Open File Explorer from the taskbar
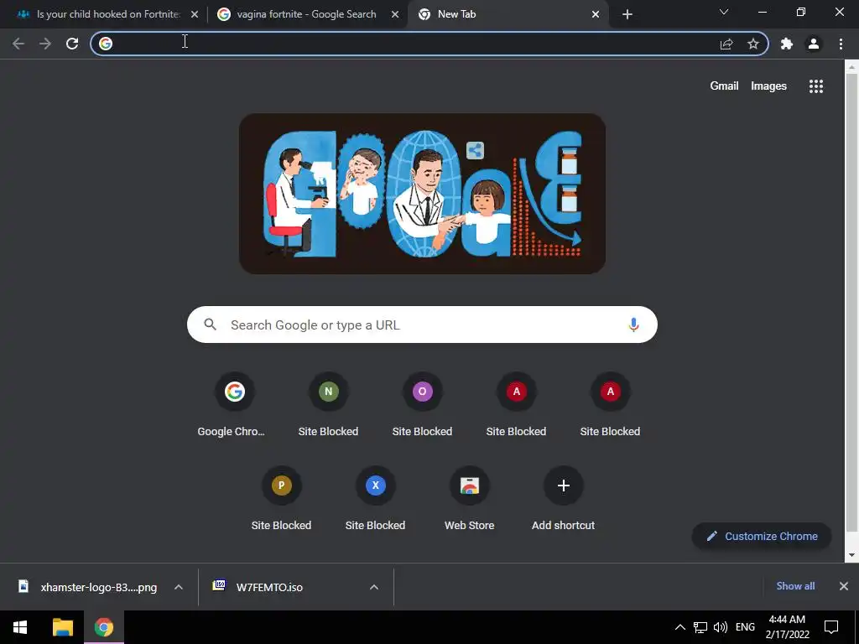Image resolution: width=859 pixels, height=644 pixels. (62, 627)
